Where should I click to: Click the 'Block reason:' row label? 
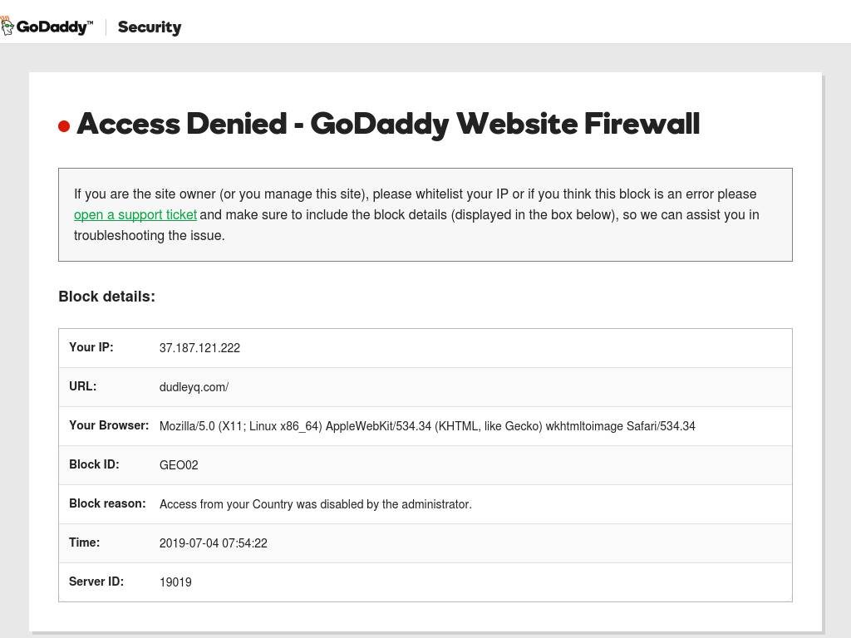point(107,503)
